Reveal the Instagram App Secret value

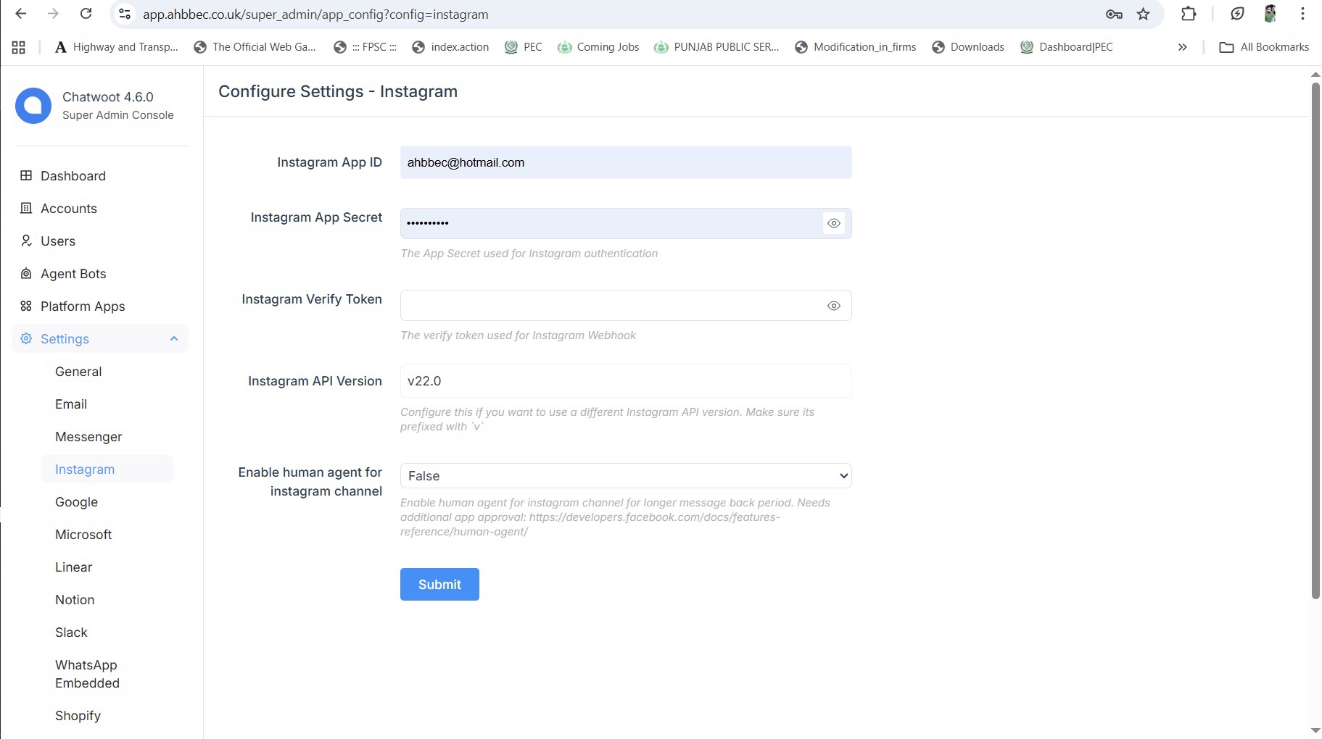[834, 223]
